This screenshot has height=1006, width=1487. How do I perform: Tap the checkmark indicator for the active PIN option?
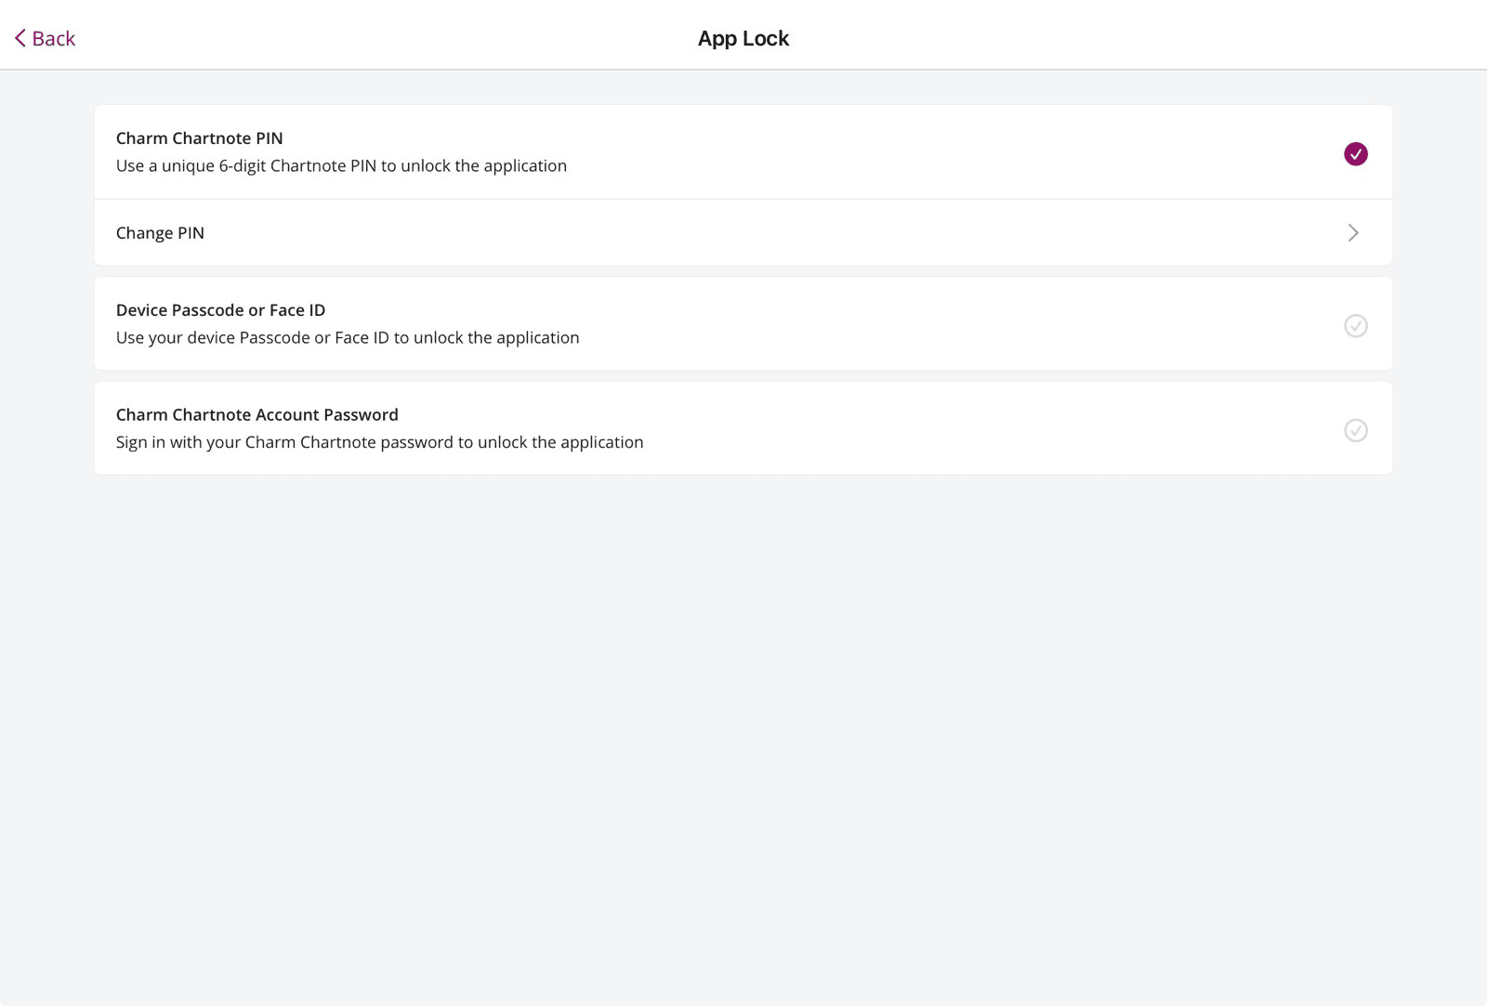1355,153
